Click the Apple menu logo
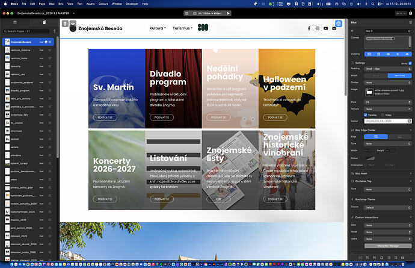Image resolution: width=415 pixels, height=268 pixels. click(x=5, y=4)
